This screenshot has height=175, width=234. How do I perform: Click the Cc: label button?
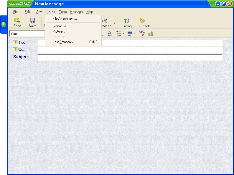[x=21, y=49]
